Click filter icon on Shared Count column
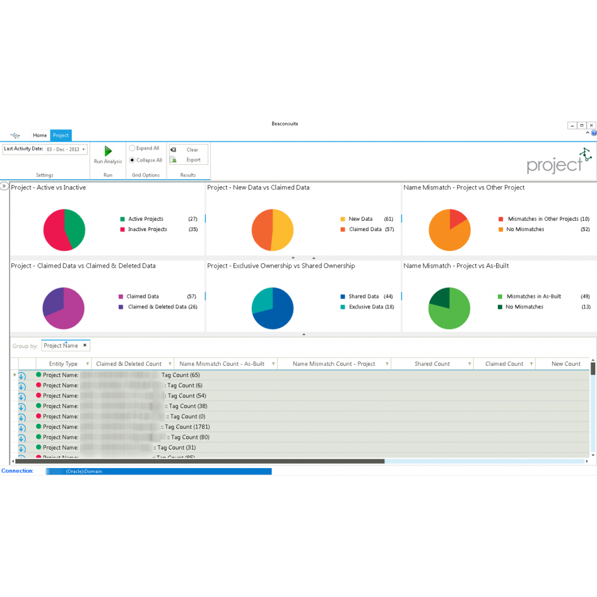 coord(470,364)
